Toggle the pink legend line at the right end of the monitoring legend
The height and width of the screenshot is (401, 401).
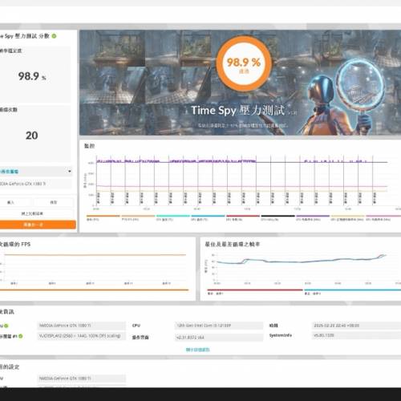pyautogui.click(x=383, y=216)
